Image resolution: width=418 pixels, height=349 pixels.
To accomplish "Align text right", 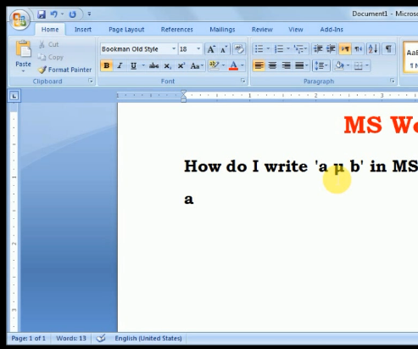I will [x=286, y=65].
